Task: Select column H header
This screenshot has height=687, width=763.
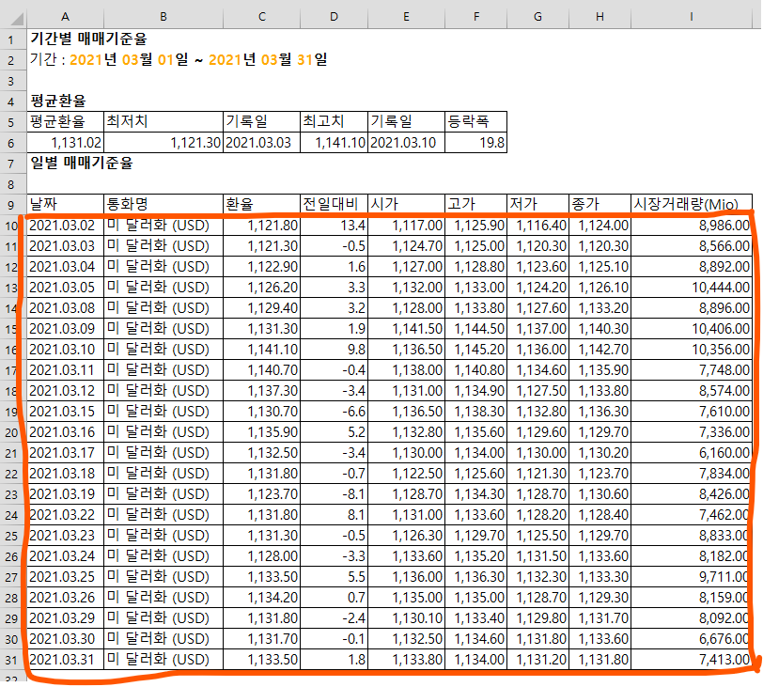Action: tap(600, 17)
